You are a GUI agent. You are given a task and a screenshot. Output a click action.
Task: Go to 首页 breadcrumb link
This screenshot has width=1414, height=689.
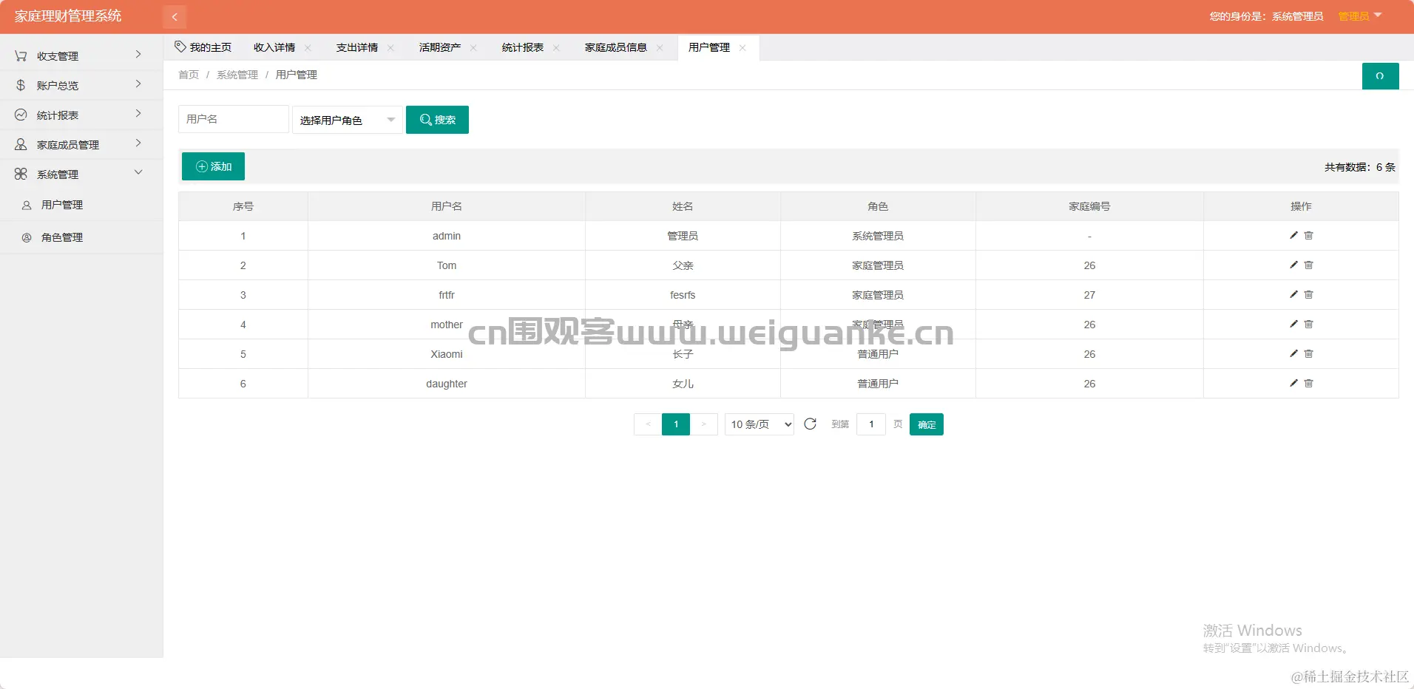pos(189,75)
